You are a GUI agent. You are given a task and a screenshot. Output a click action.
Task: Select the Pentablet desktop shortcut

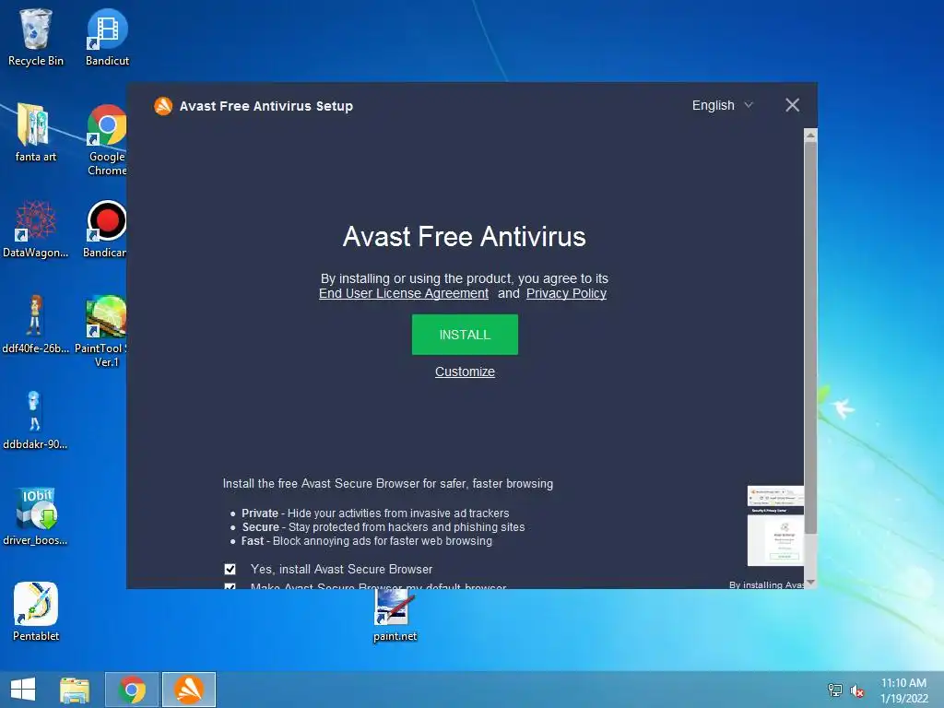36,612
